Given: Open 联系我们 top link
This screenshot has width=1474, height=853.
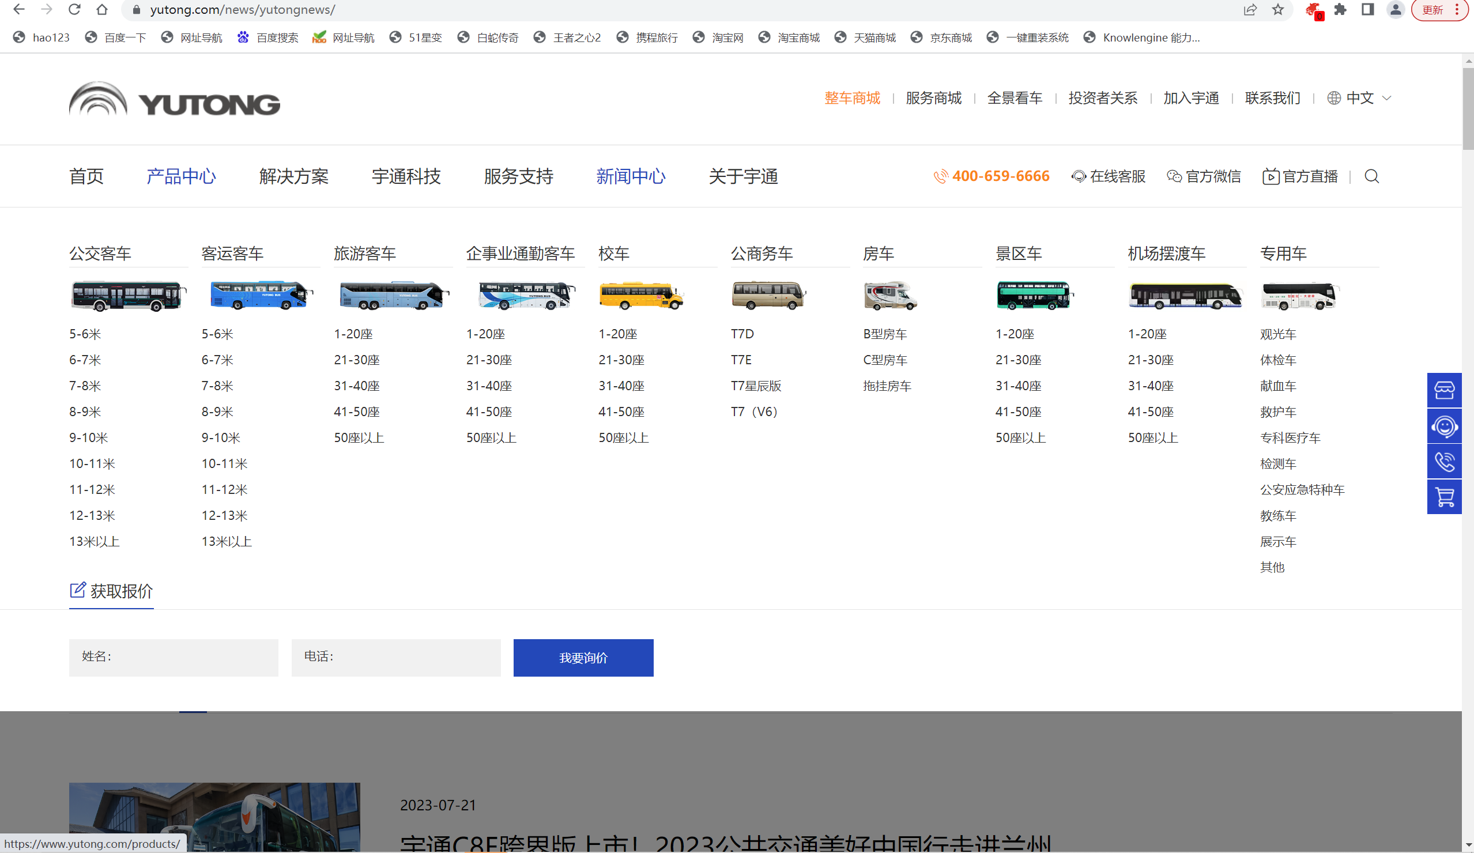Looking at the screenshot, I should pos(1273,97).
